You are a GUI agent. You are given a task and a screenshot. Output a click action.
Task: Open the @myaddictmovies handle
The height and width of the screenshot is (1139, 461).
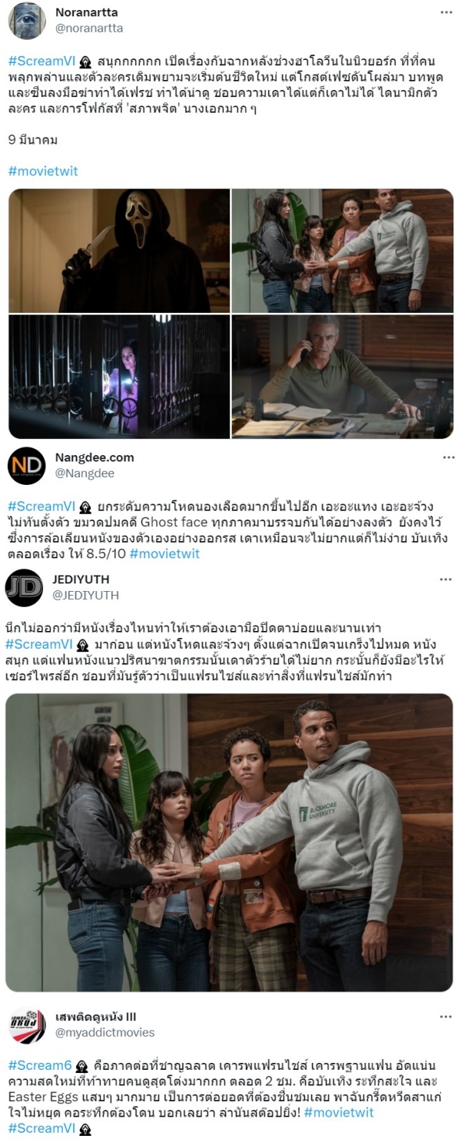click(x=104, y=1032)
